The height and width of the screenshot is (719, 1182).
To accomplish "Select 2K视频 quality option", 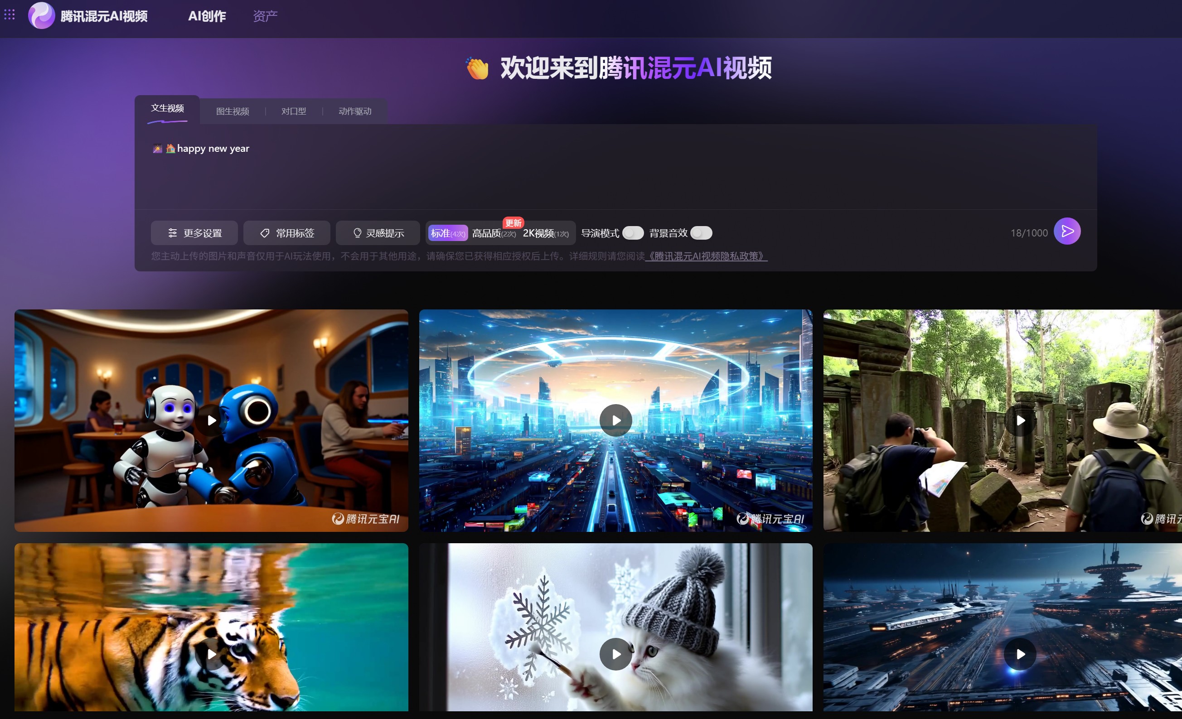I will [x=545, y=233].
